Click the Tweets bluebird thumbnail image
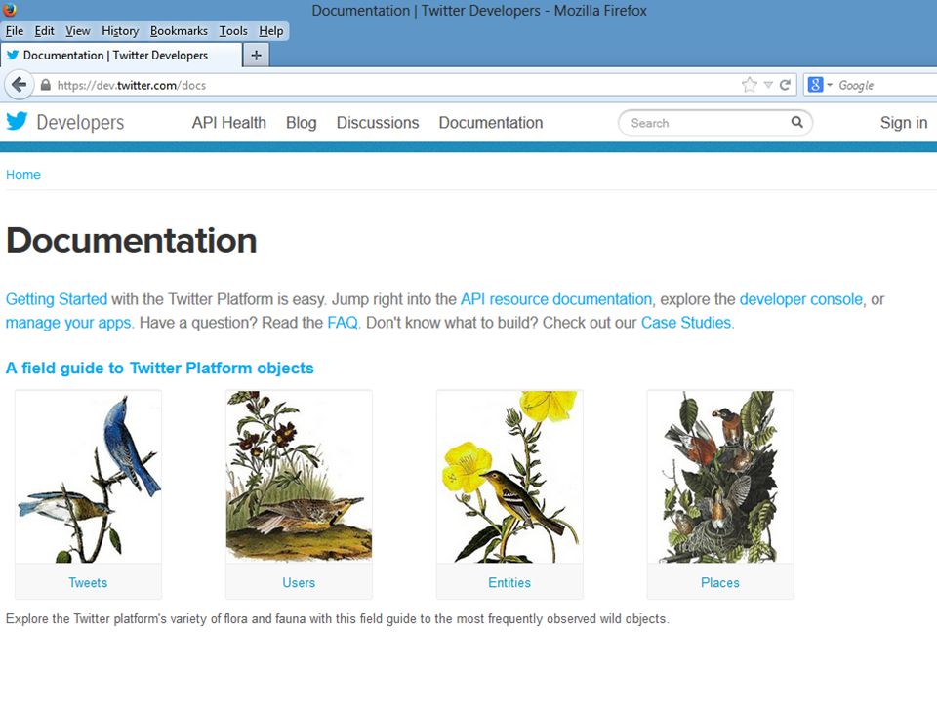The image size is (937, 702). pyautogui.click(x=89, y=477)
